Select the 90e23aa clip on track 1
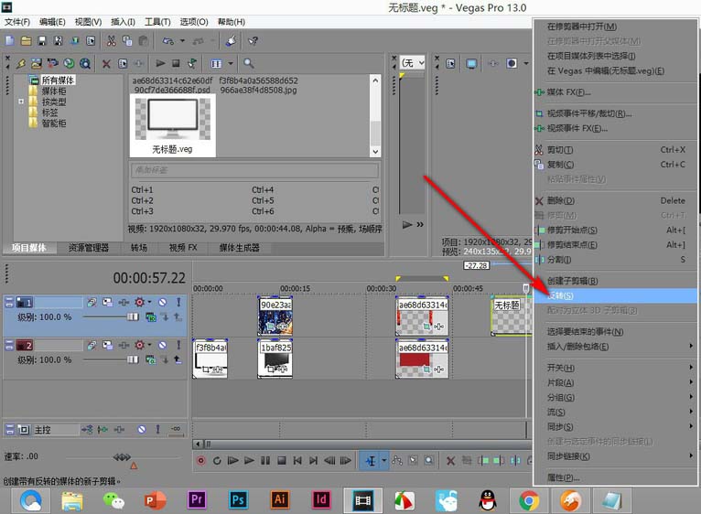This screenshot has height=514, width=701. (275, 316)
